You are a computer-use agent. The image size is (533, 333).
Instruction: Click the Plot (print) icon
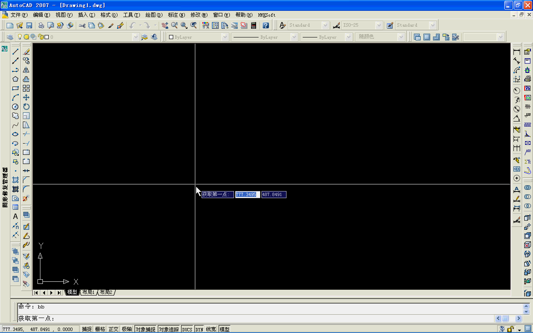point(41,25)
